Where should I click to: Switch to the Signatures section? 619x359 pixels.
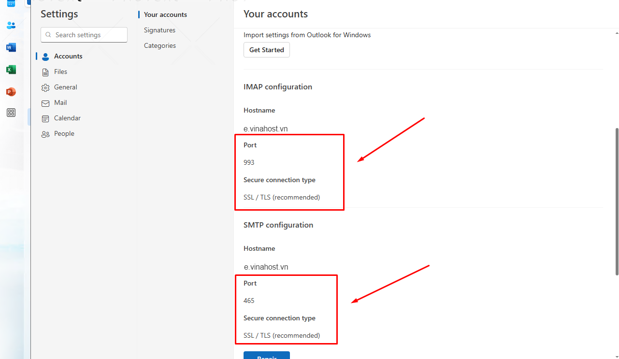[x=159, y=30]
